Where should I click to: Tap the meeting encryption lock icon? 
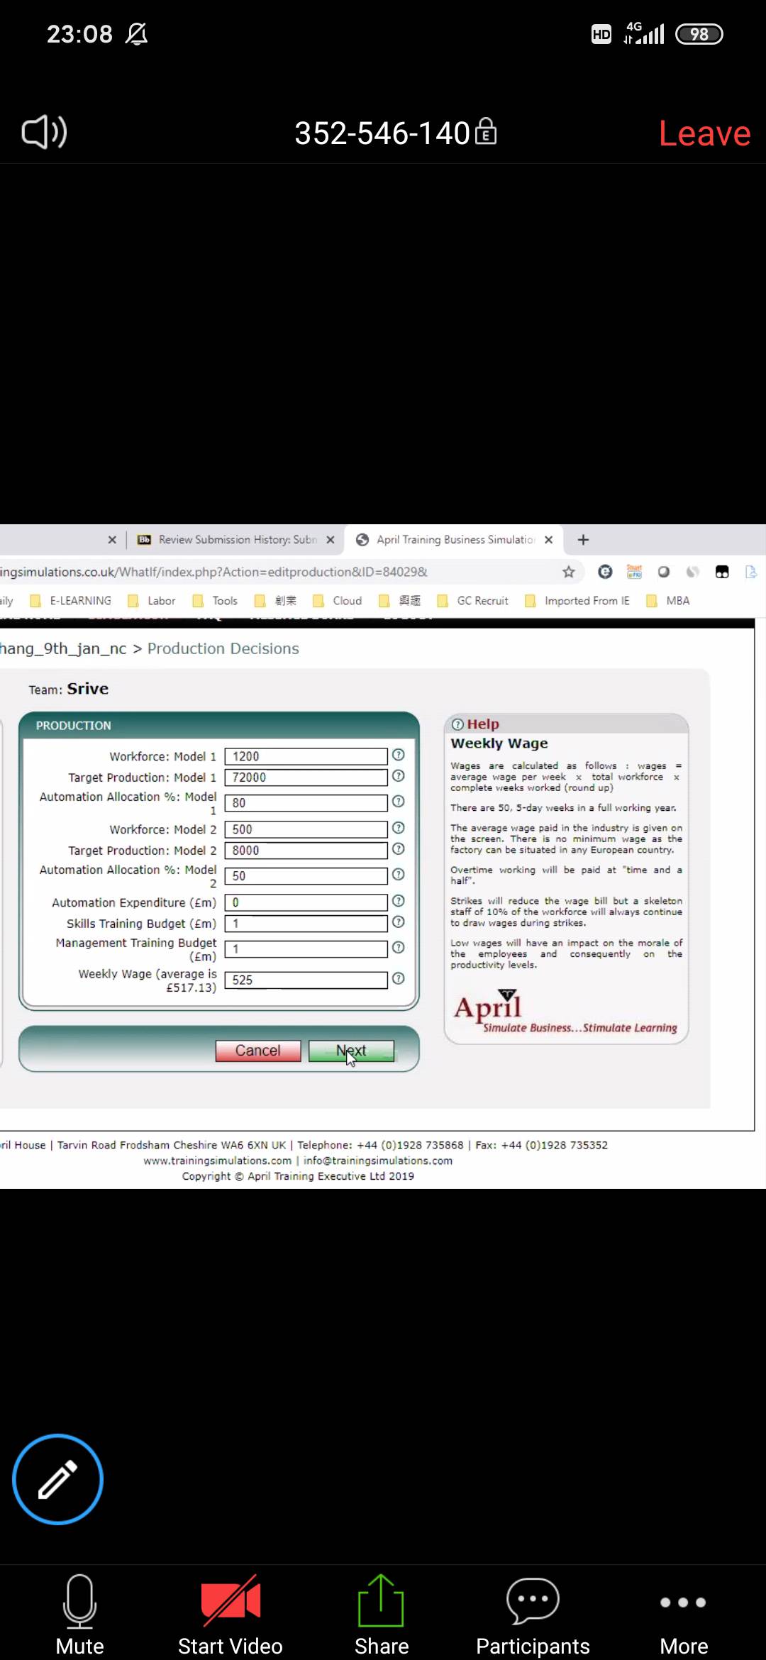[486, 131]
